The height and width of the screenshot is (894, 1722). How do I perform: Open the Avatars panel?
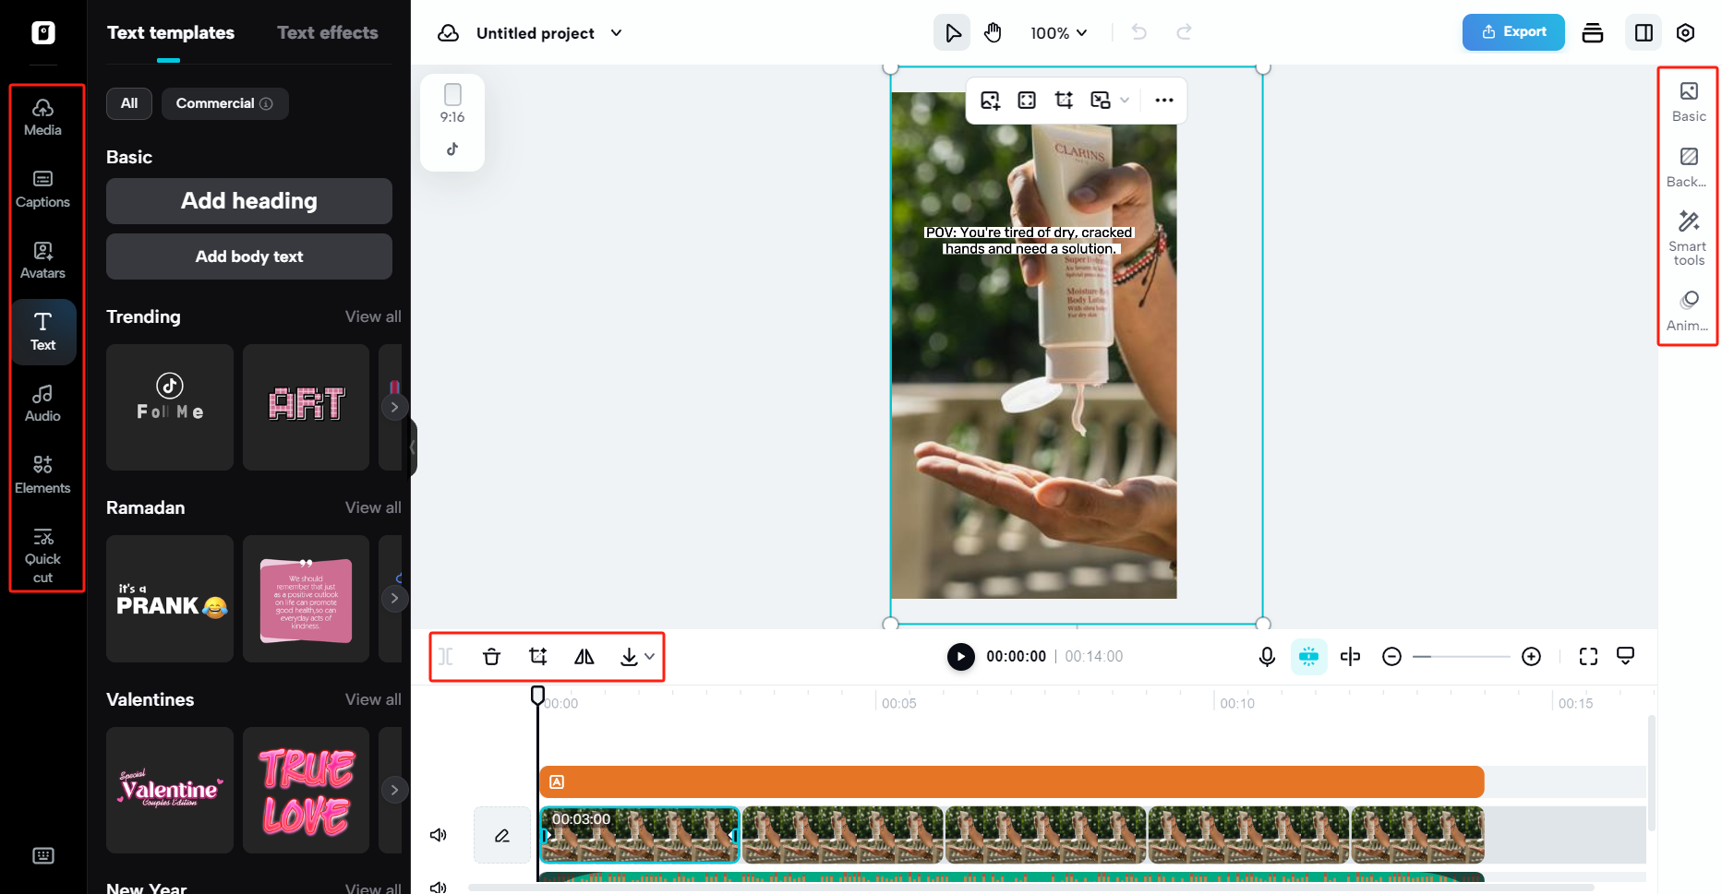pyautogui.click(x=42, y=260)
